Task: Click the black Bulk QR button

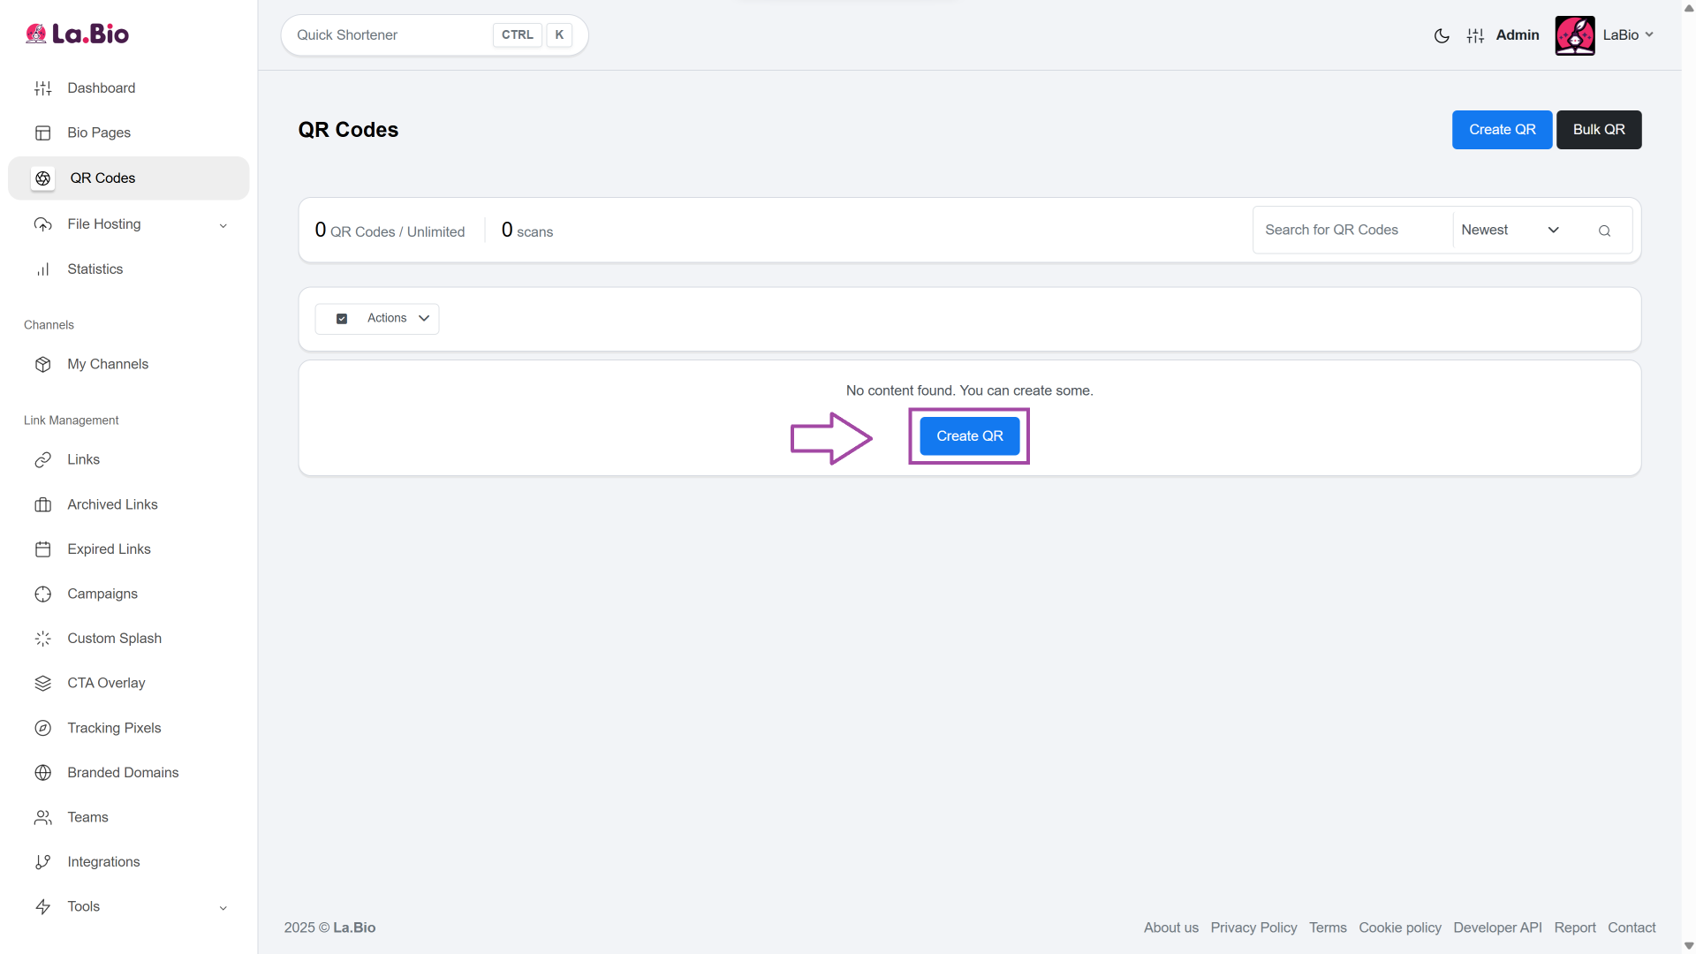Action: (x=1598, y=130)
